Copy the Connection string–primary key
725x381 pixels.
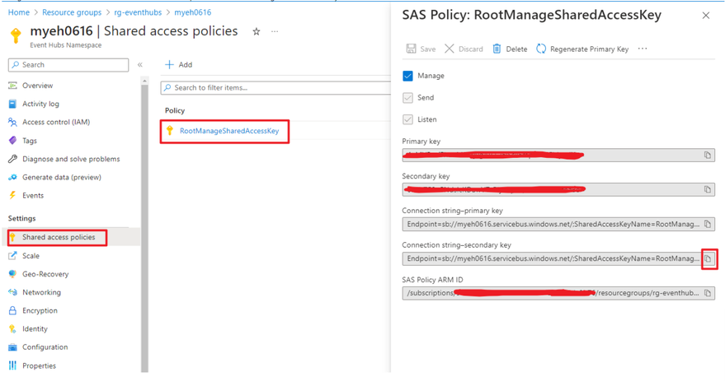pos(708,224)
